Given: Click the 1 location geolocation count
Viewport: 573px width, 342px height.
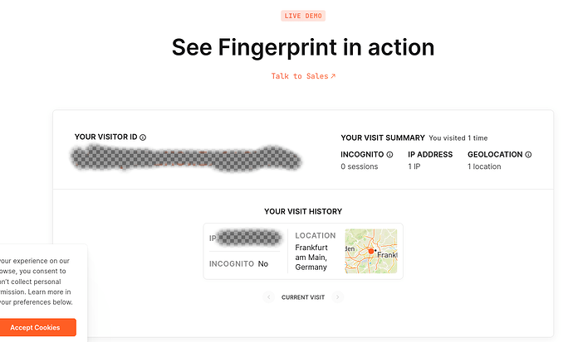Looking at the screenshot, I should point(485,166).
